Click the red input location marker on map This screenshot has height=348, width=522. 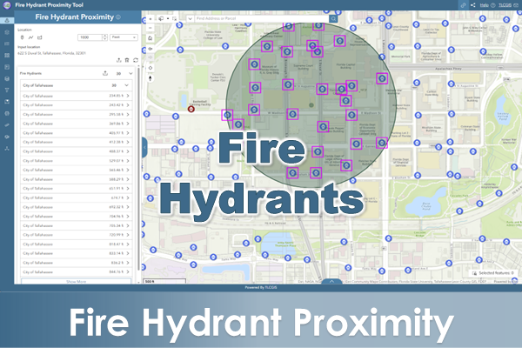click(x=191, y=109)
